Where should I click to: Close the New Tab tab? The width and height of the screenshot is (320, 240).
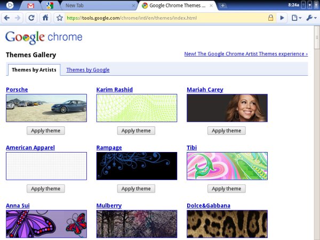(133, 6)
